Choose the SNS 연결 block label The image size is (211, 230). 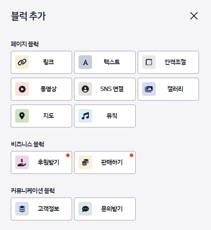point(112,89)
